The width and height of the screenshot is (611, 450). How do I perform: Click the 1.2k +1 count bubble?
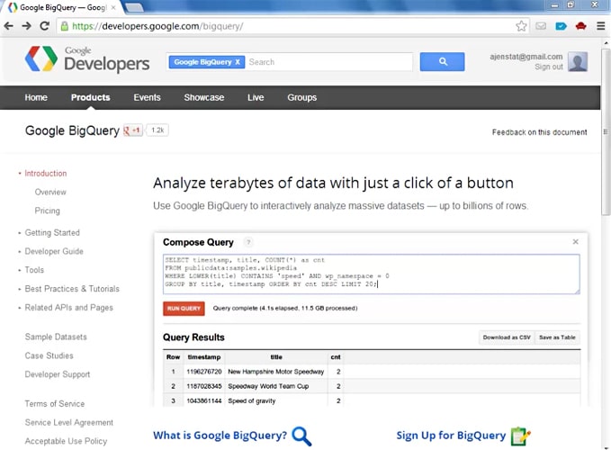click(157, 130)
